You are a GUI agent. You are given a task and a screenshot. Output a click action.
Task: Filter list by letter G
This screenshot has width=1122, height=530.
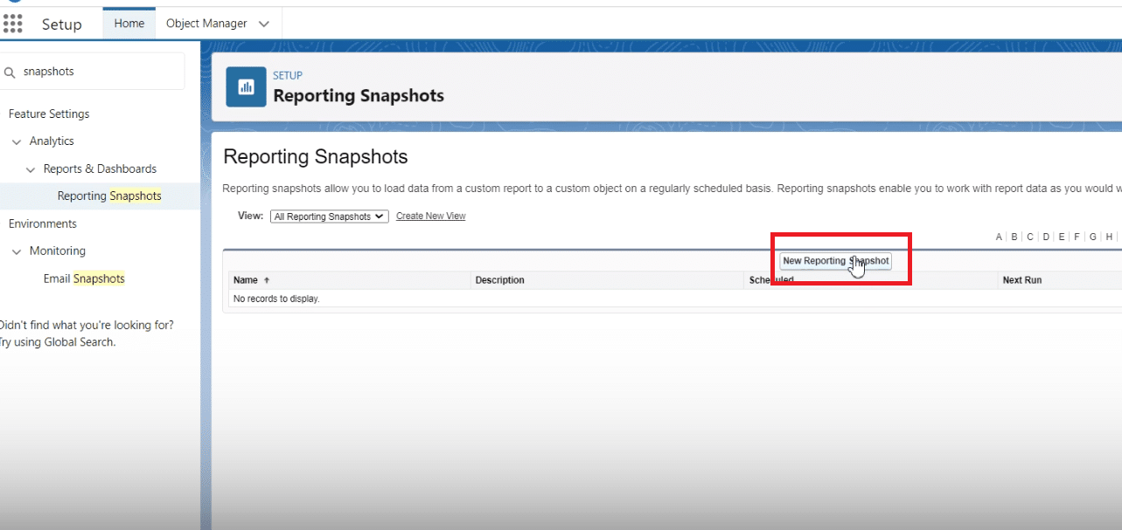pos(1092,237)
